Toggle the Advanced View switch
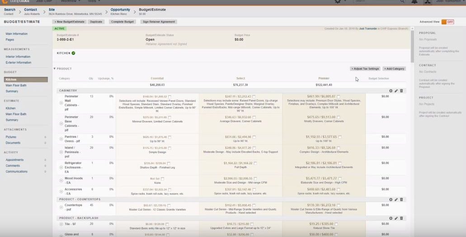Screen dimensions: 466x237 [x=447, y=22]
